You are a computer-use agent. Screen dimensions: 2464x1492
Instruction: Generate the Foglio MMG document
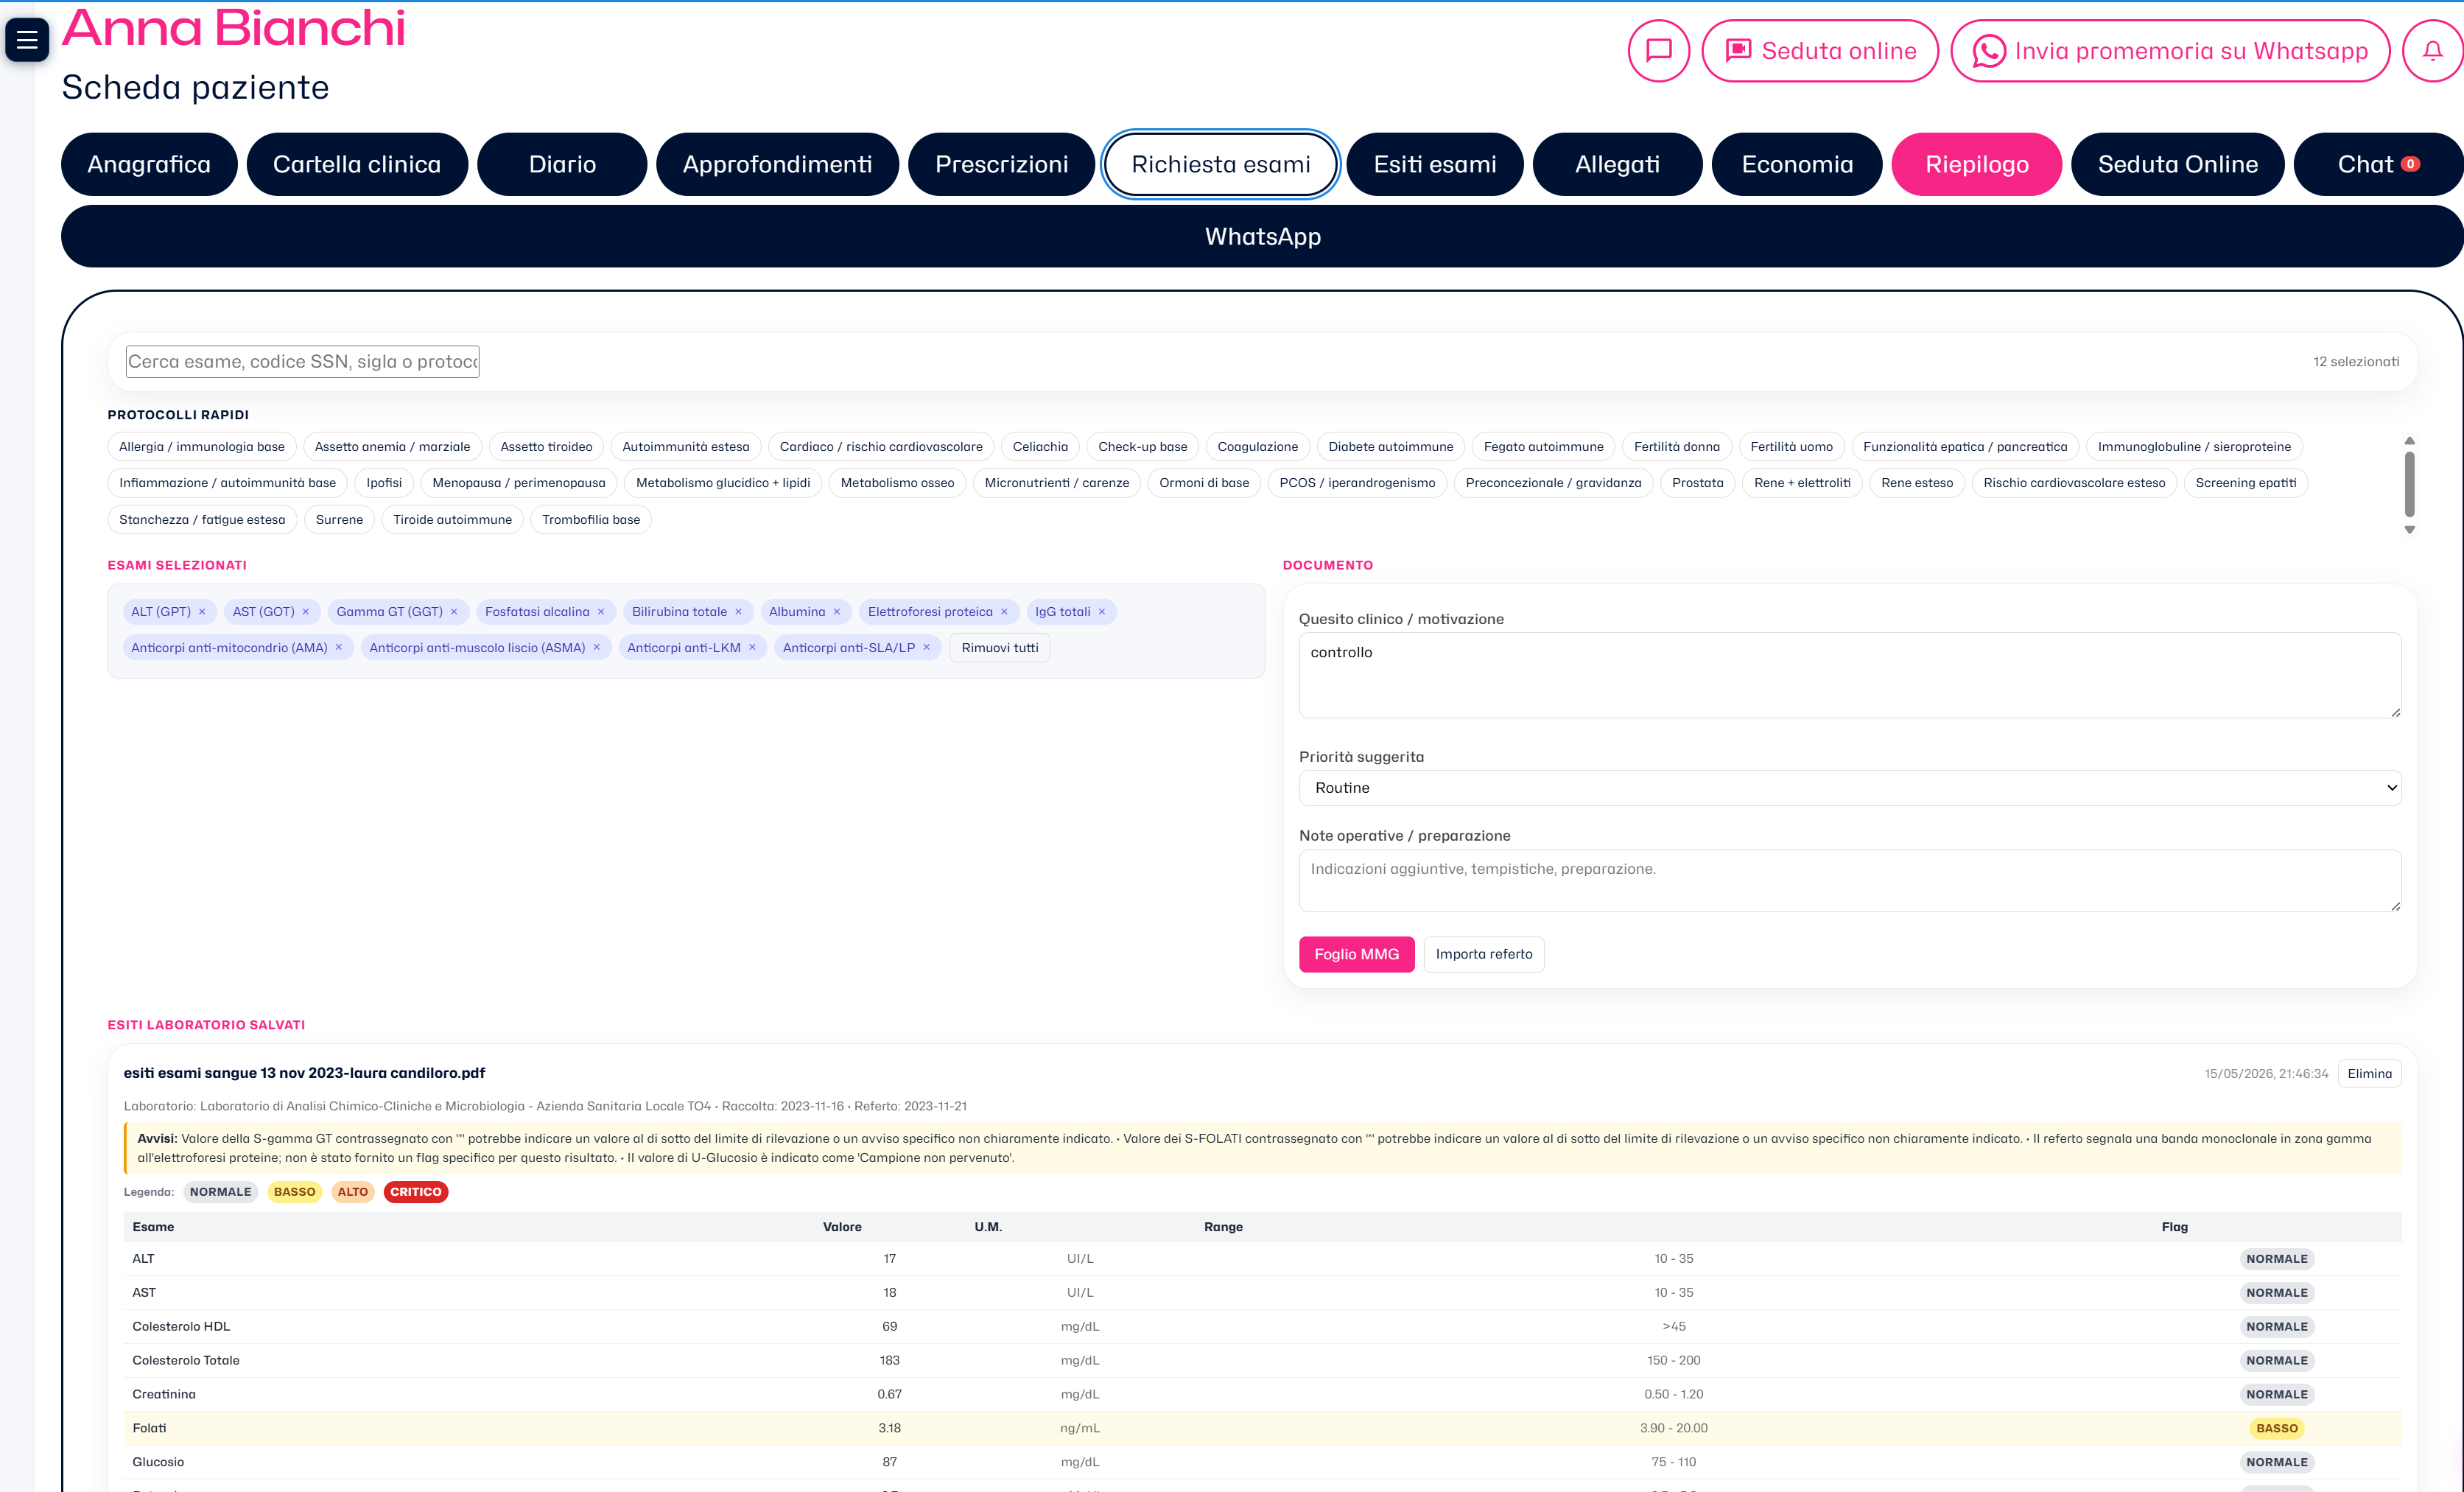pos(1356,954)
